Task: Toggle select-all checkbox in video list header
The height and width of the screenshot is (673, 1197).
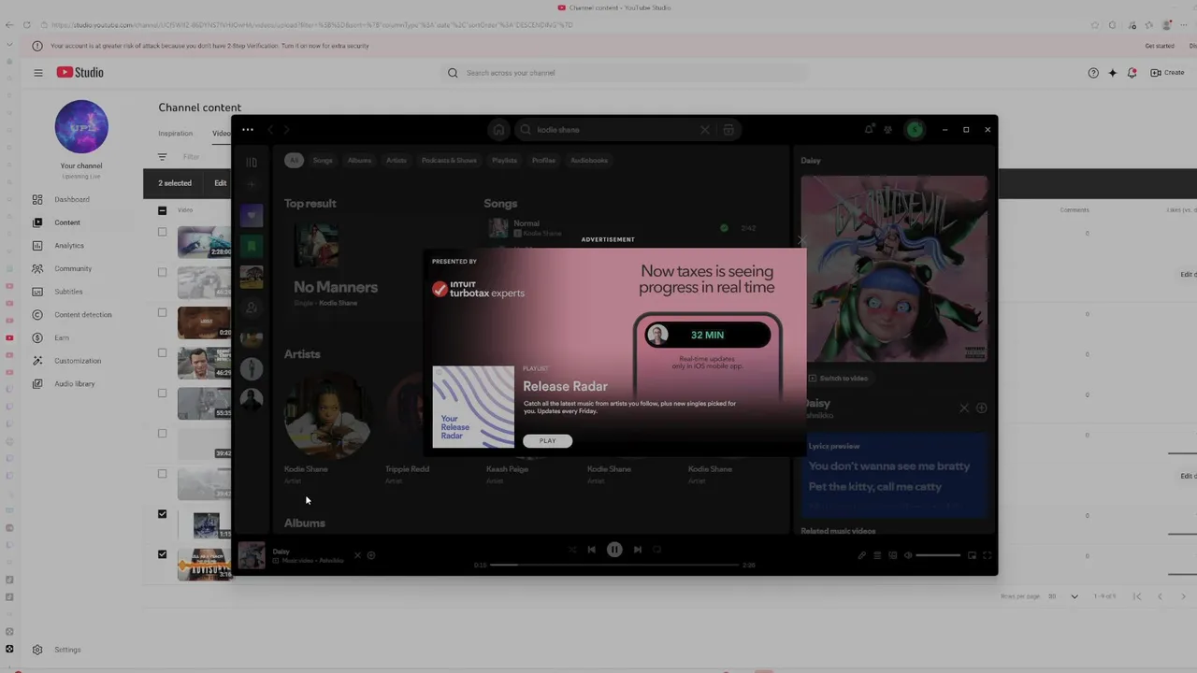Action: click(163, 210)
